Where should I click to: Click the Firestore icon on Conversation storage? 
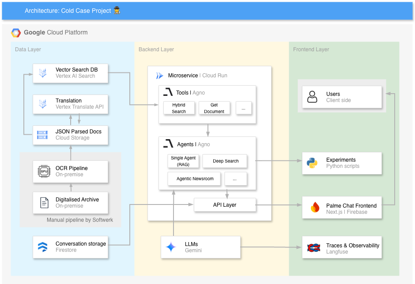pos(43,247)
